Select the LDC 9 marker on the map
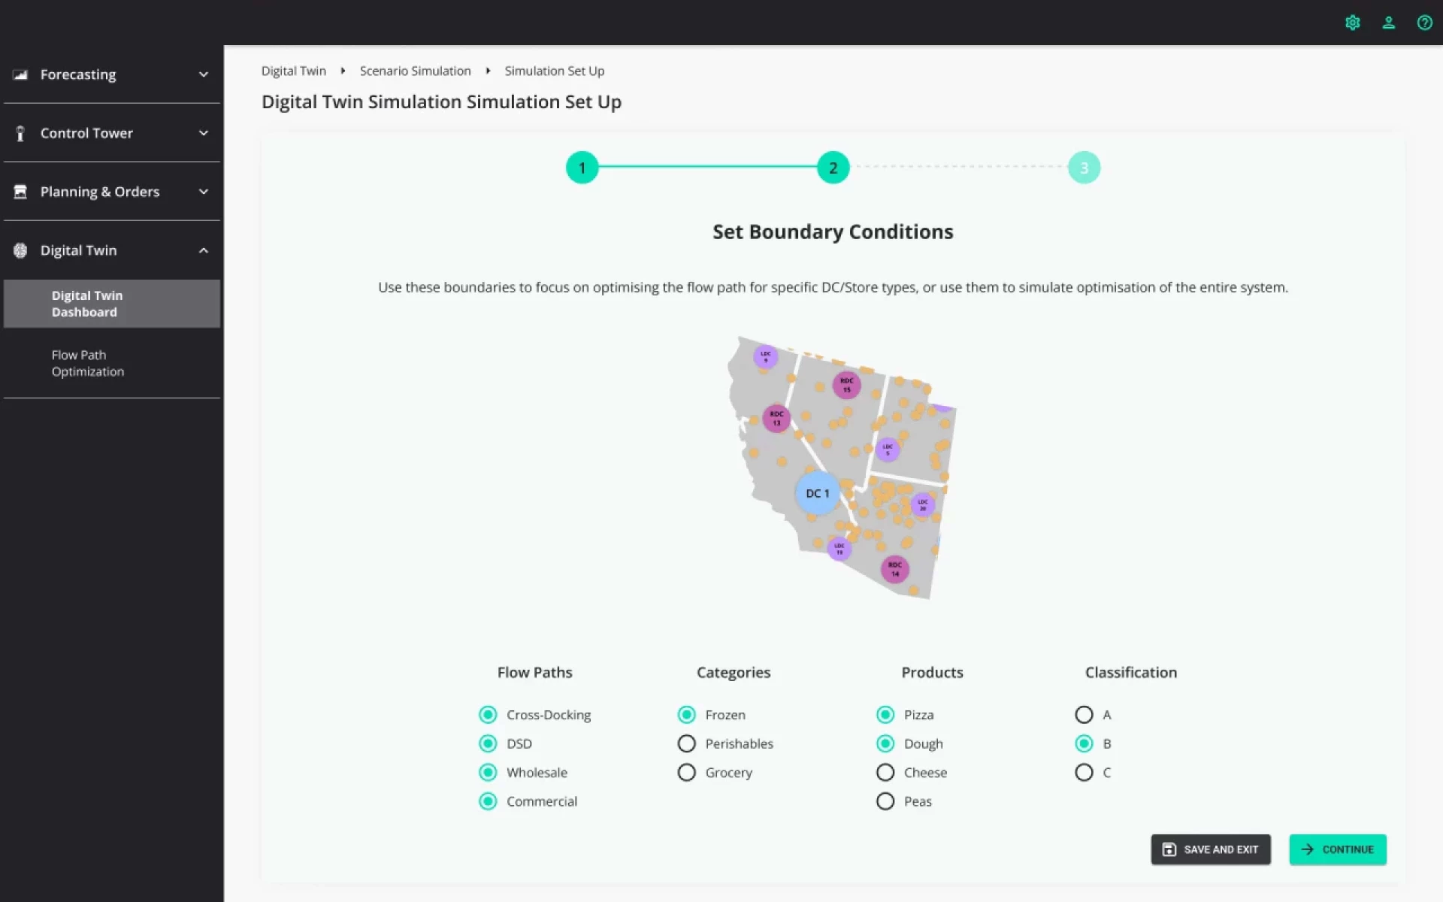The width and height of the screenshot is (1443, 902). point(765,356)
